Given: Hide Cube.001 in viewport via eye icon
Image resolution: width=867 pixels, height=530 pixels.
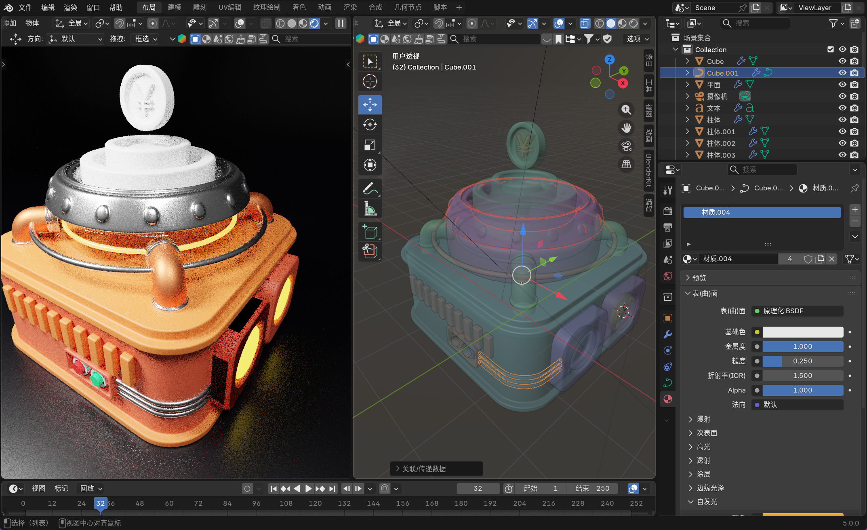Looking at the screenshot, I should (x=842, y=73).
